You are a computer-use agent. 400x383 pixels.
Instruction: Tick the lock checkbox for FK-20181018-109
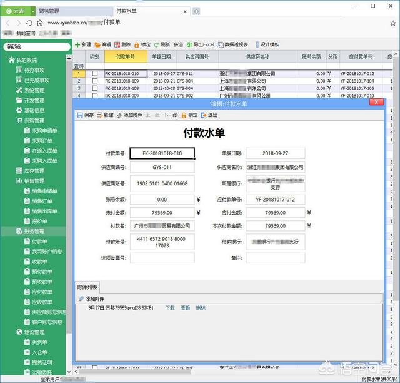pos(95,81)
